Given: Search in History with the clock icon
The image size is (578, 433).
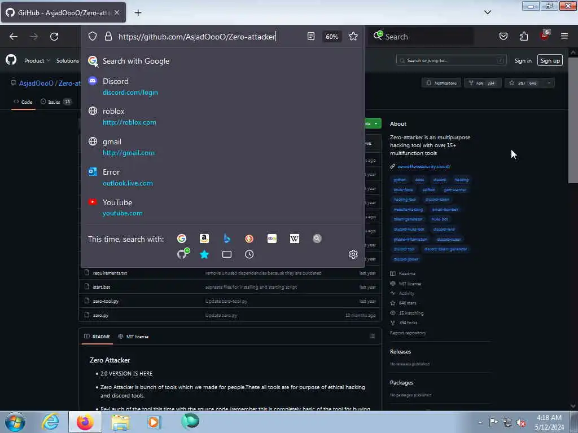Looking at the screenshot, I should [249, 254].
